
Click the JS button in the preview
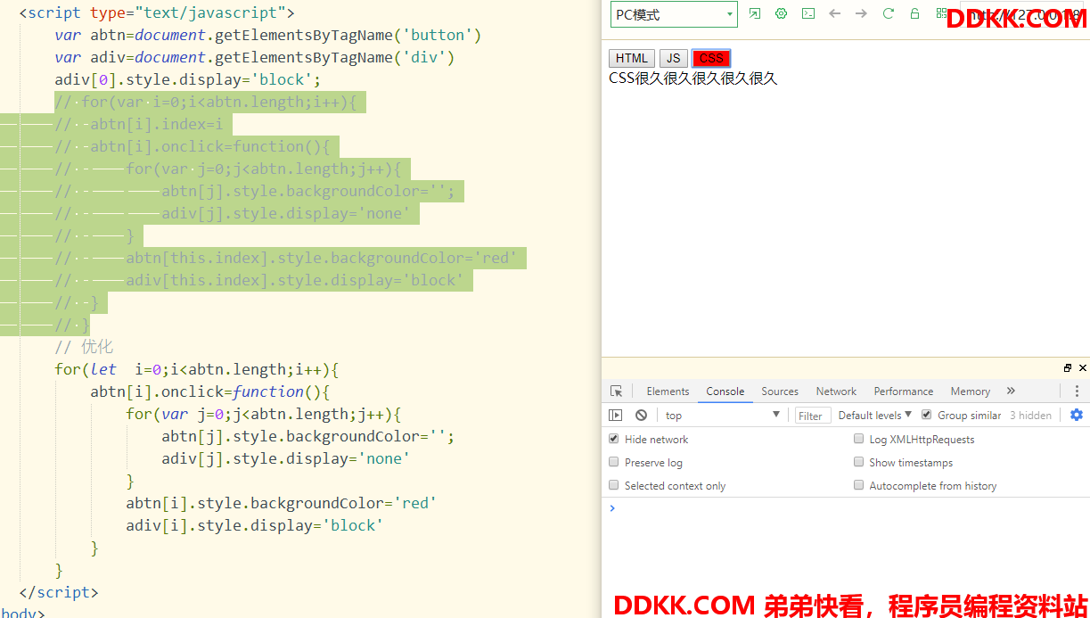click(674, 58)
